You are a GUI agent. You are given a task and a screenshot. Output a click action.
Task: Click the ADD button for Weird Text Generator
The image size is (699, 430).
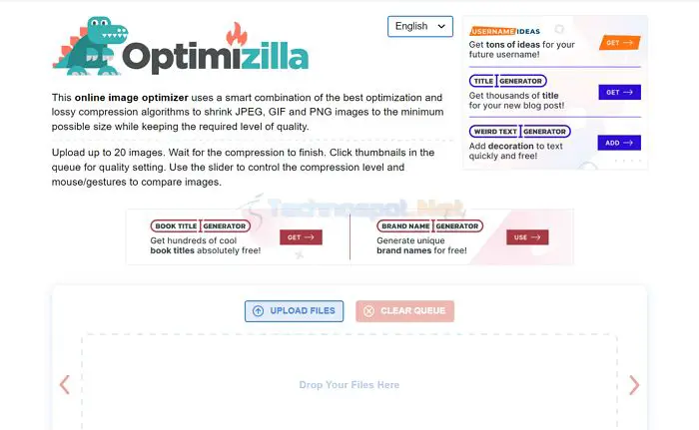pyautogui.click(x=619, y=143)
